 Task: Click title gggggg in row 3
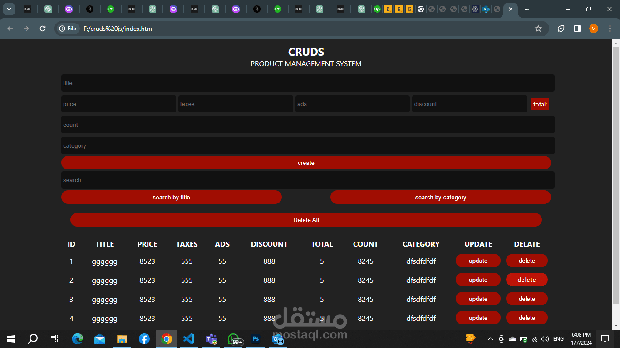coord(104,300)
